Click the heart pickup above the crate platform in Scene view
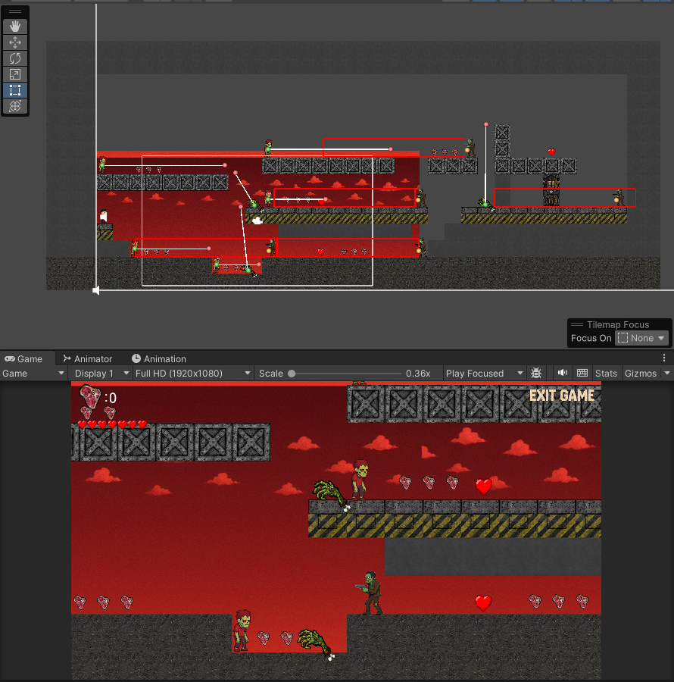Screen dimensions: 674x682 point(551,152)
